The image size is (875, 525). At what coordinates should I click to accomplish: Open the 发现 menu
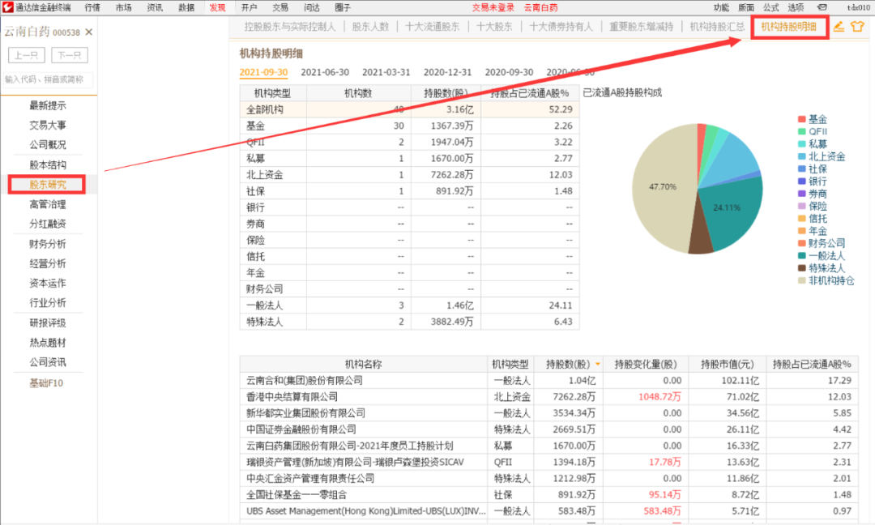coord(218,8)
